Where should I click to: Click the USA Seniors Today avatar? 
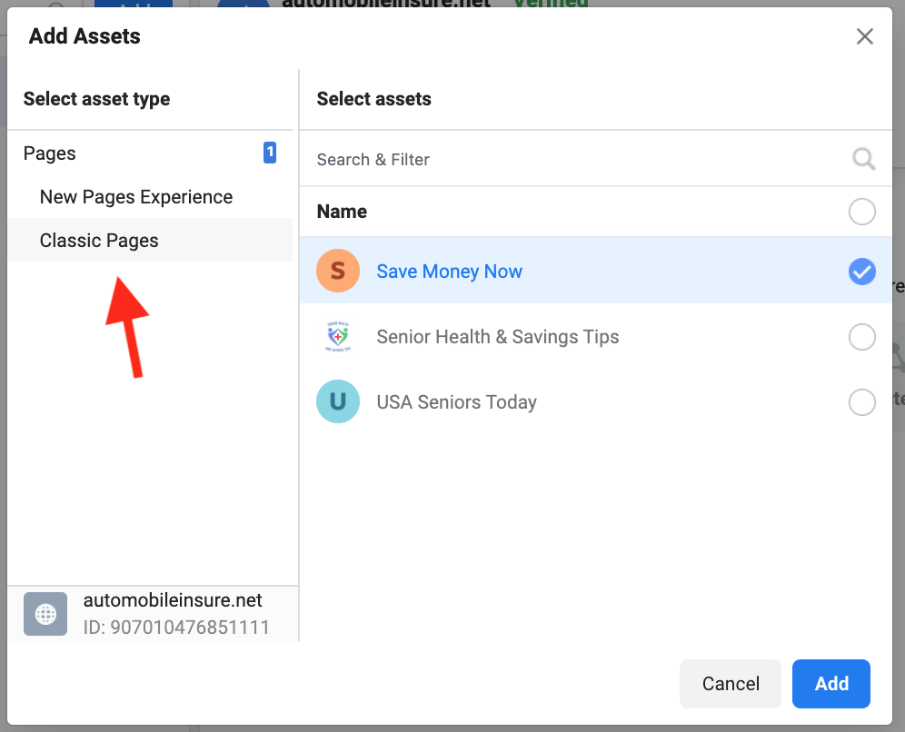[x=338, y=401]
